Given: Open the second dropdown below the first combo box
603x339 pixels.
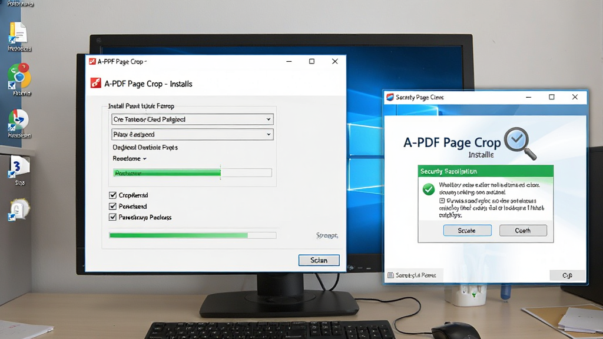Looking at the screenshot, I should pyautogui.click(x=193, y=134).
